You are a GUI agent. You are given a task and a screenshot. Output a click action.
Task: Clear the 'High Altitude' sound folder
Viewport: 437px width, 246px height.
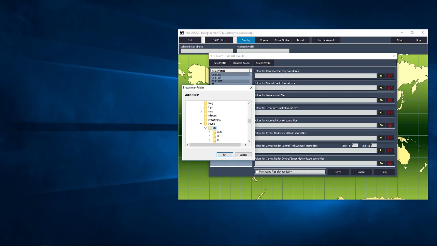(x=390, y=150)
